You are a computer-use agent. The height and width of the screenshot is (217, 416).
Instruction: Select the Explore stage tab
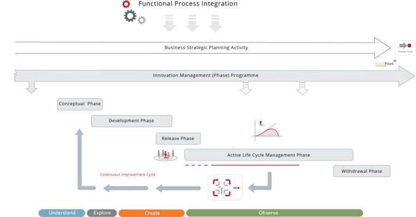pyautogui.click(x=102, y=213)
